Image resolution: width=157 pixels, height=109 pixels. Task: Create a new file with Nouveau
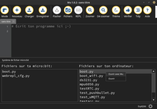coord(17,10)
